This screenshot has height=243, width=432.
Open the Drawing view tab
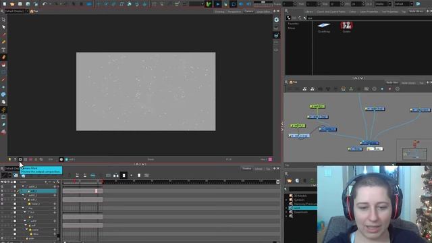(219, 11)
